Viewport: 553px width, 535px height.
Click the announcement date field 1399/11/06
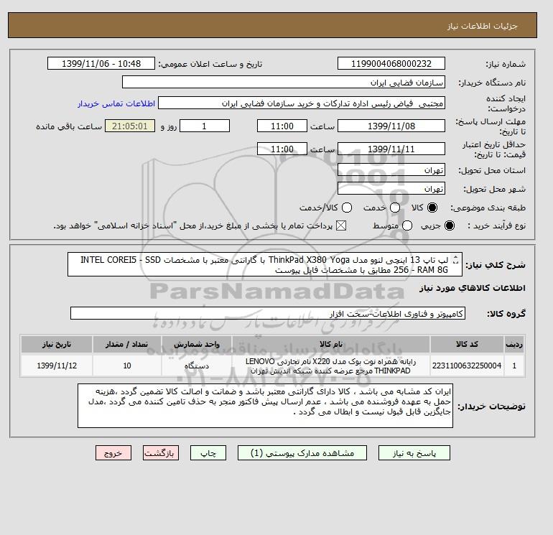[x=101, y=63]
